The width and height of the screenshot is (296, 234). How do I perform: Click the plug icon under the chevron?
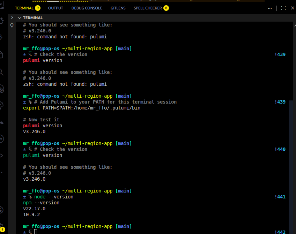[12, 25]
